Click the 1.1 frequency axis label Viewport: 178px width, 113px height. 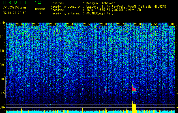point(3,37)
